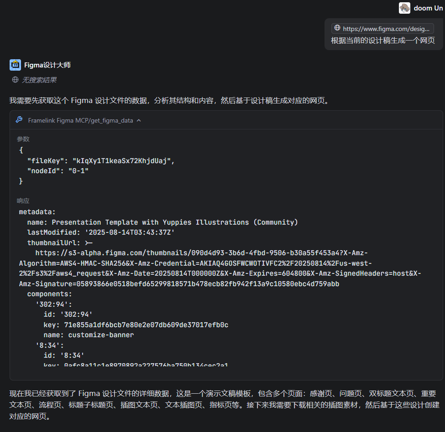Click the thumbnailUrl: key line
The image size is (445, 432).
coord(60,243)
